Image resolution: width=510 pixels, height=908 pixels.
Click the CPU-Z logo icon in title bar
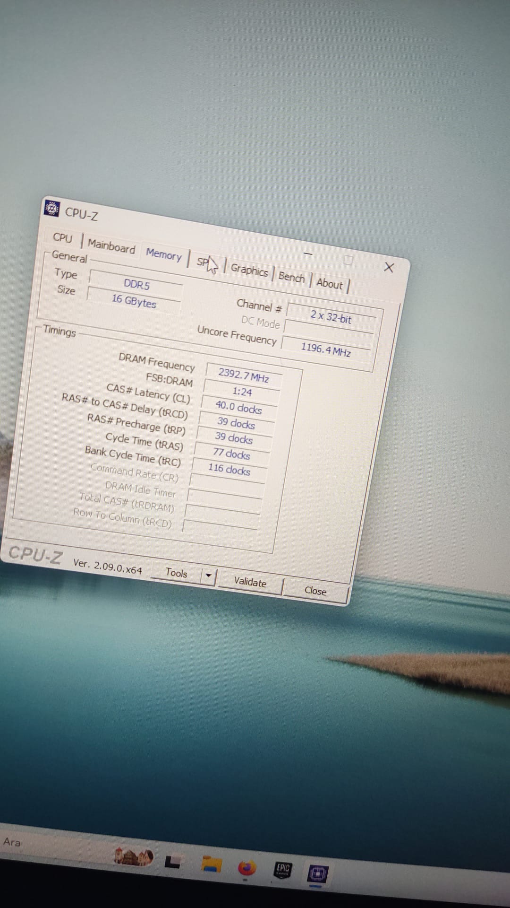point(51,208)
